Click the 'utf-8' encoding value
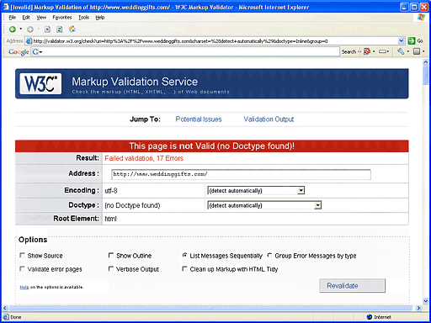 111,191
